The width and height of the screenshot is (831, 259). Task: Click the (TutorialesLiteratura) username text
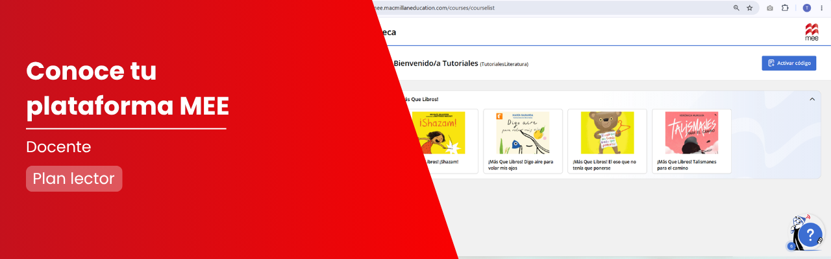[x=504, y=64]
